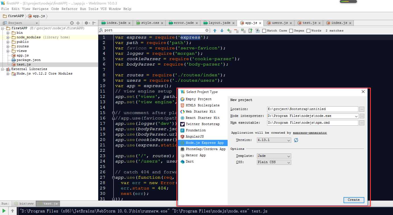Close the index.js tab
Viewport: 393px width, 215px height.
[x=350, y=23]
